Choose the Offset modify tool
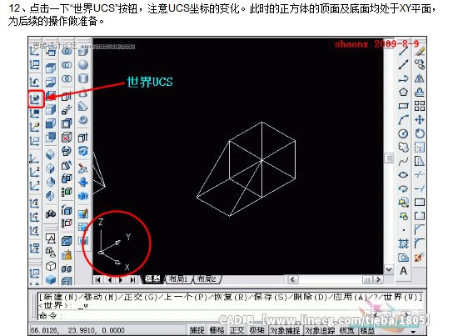458x336 pixels. click(420, 92)
